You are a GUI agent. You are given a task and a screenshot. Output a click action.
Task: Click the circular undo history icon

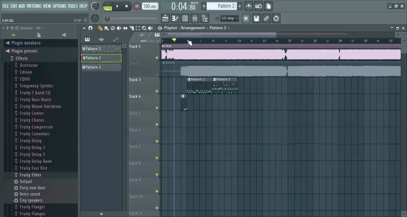point(276,18)
